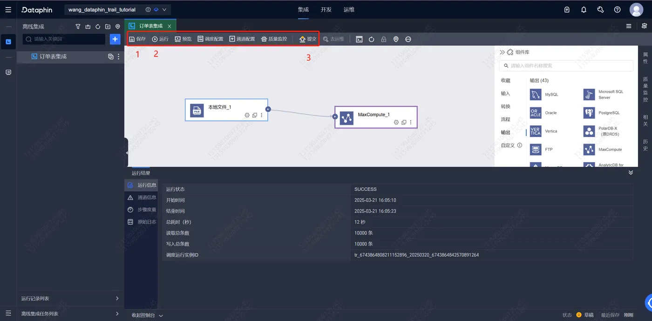Click the new folder icon in 离线集成
Image resolution: width=652 pixels, height=321 pixels.
(108, 27)
